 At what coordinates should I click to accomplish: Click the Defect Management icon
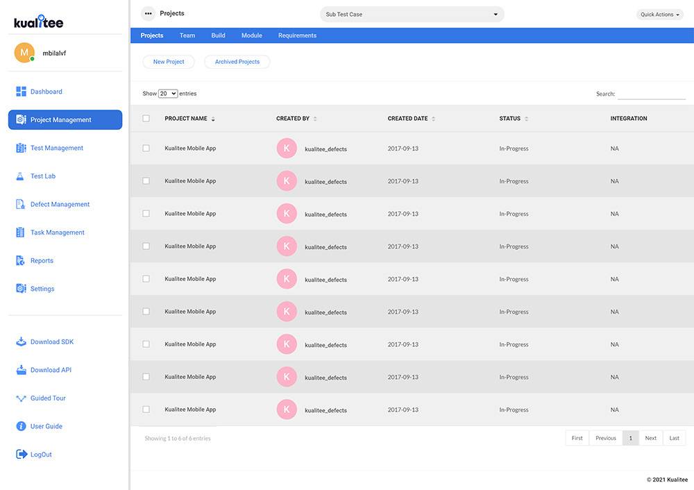click(x=20, y=204)
